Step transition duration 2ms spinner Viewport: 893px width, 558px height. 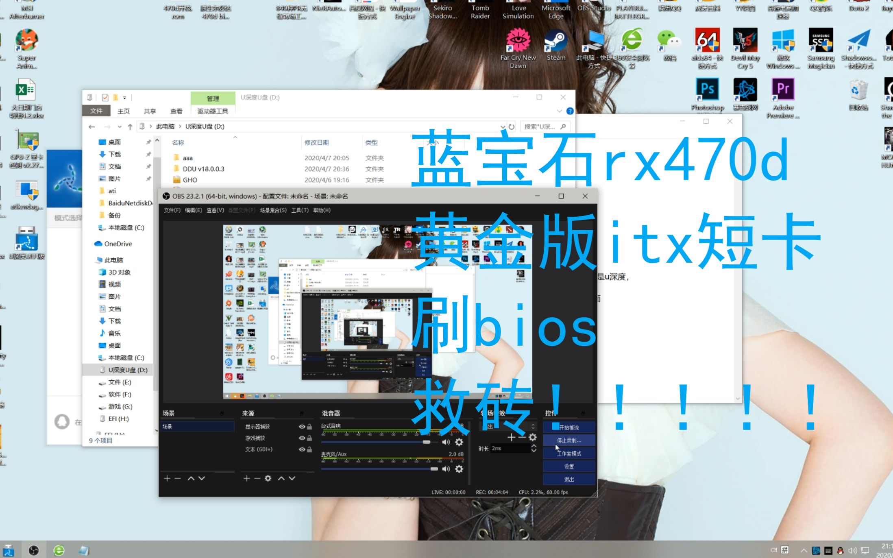(x=534, y=448)
